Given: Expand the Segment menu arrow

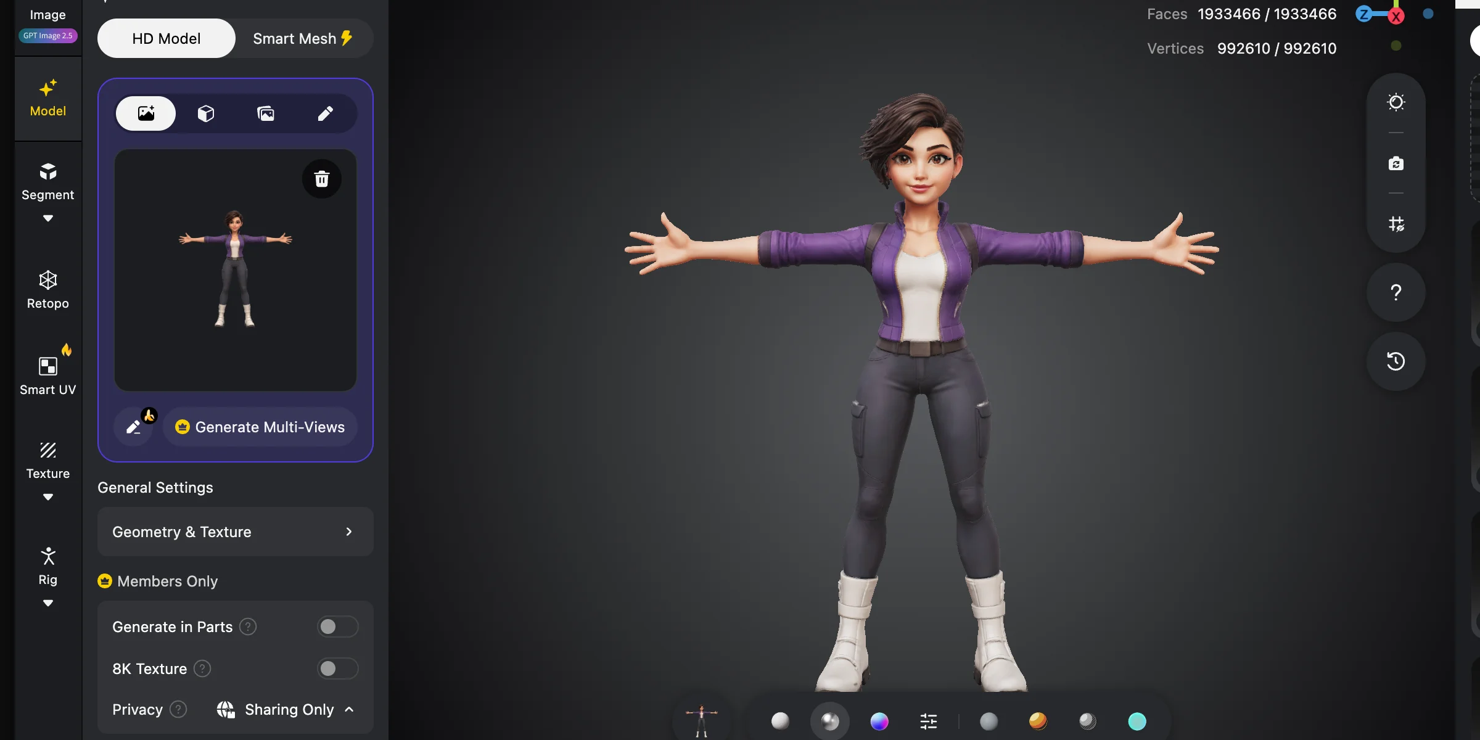Looking at the screenshot, I should tap(47, 218).
